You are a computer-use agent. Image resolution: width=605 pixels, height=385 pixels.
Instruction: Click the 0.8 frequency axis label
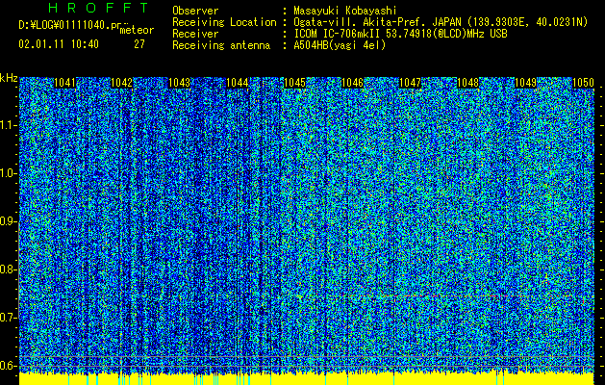point(8,269)
